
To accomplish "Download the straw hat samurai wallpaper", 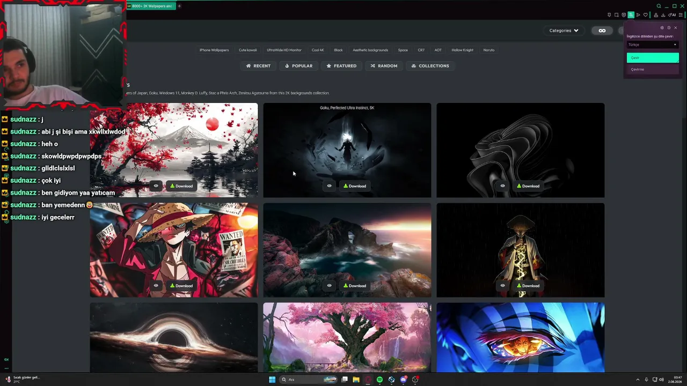I will (x=528, y=286).
